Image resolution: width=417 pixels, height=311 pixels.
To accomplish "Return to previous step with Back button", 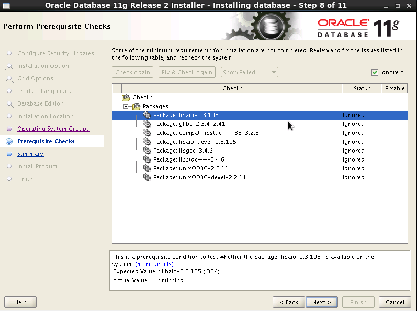I will 289,302.
